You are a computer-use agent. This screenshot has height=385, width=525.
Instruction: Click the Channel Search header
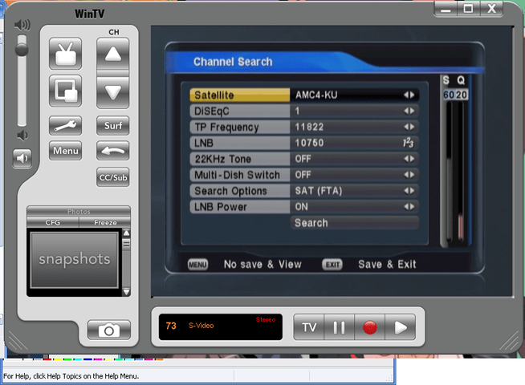click(233, 62)
